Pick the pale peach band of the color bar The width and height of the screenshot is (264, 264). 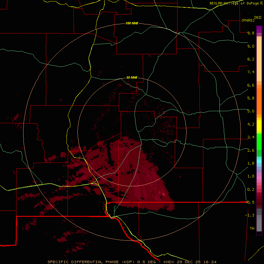click(259, 60)
